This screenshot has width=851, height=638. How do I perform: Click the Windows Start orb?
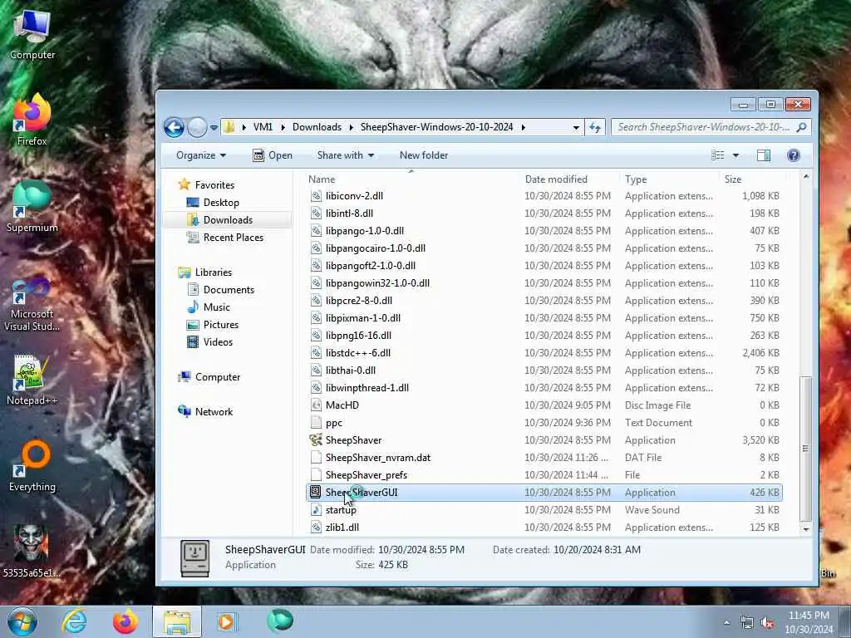click(x=22, y=621)
